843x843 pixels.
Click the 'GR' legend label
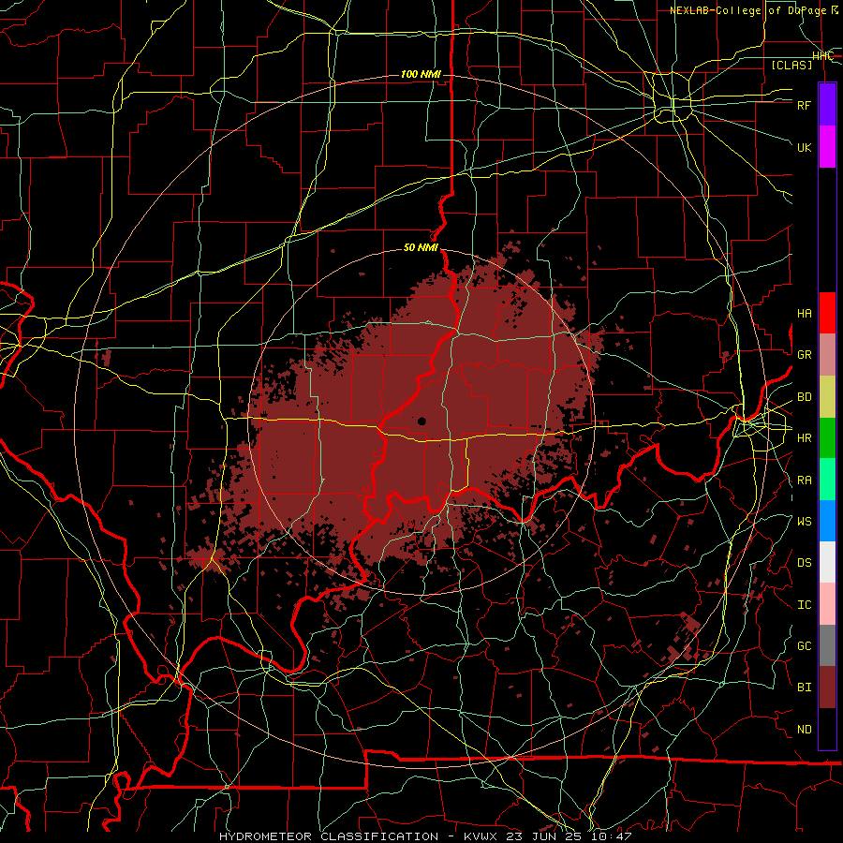tap(804, 355)
